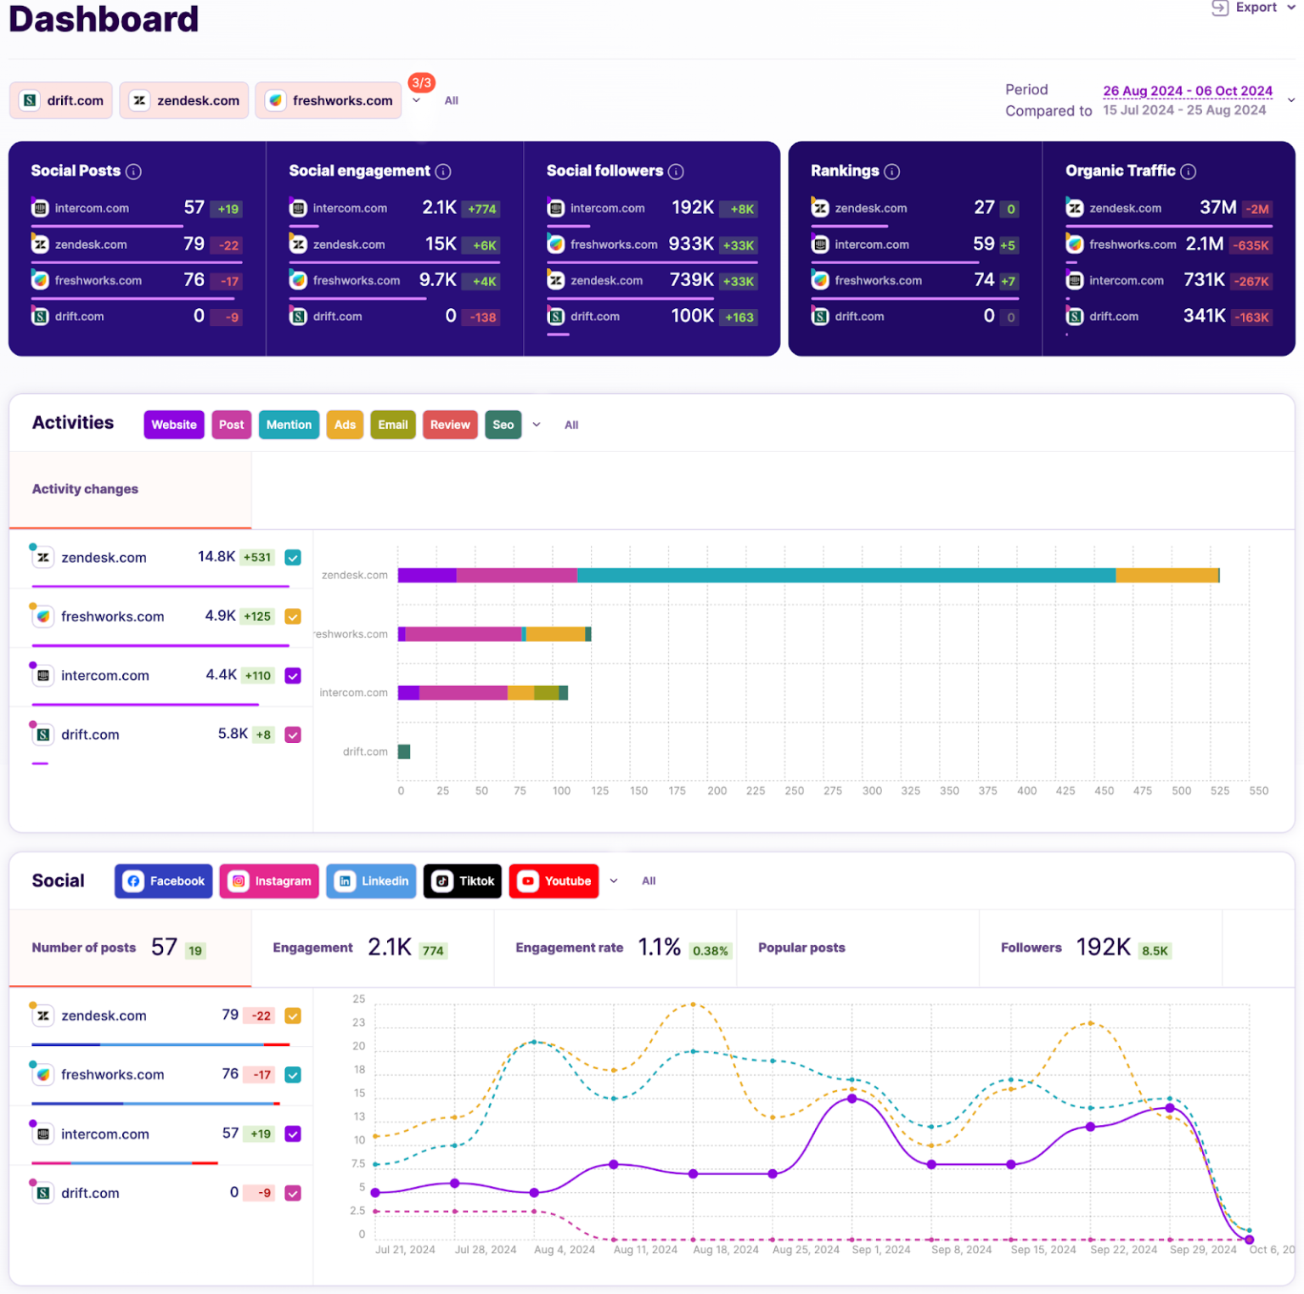Toggle the drift.com checkbox under Social
Image resolution: width=1304 pixels, height=1294 pixels.
point(292,1192)
